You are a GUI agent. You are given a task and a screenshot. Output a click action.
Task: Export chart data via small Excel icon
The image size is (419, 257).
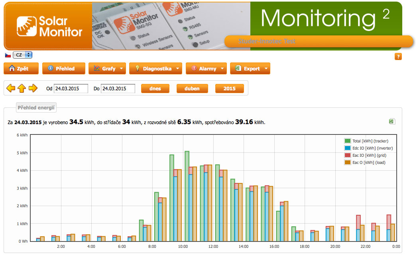391,122
